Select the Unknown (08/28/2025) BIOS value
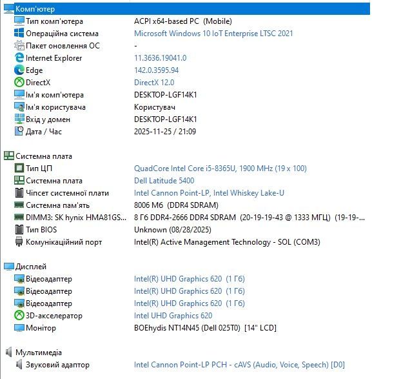Image resolution: width=419 pixels, height=379 pixels. [x=173, y=230]
